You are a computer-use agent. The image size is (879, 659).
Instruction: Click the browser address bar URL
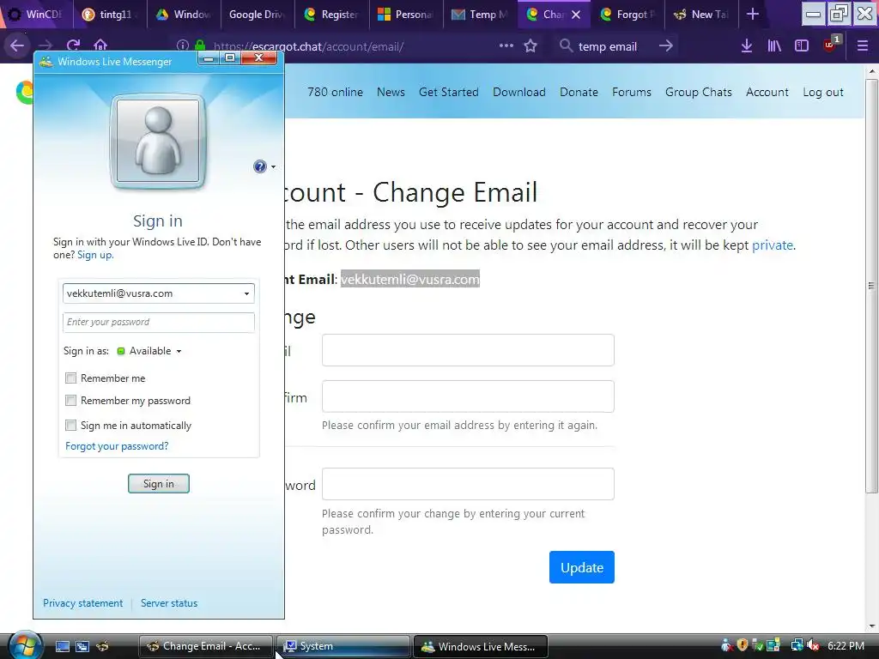308,46
